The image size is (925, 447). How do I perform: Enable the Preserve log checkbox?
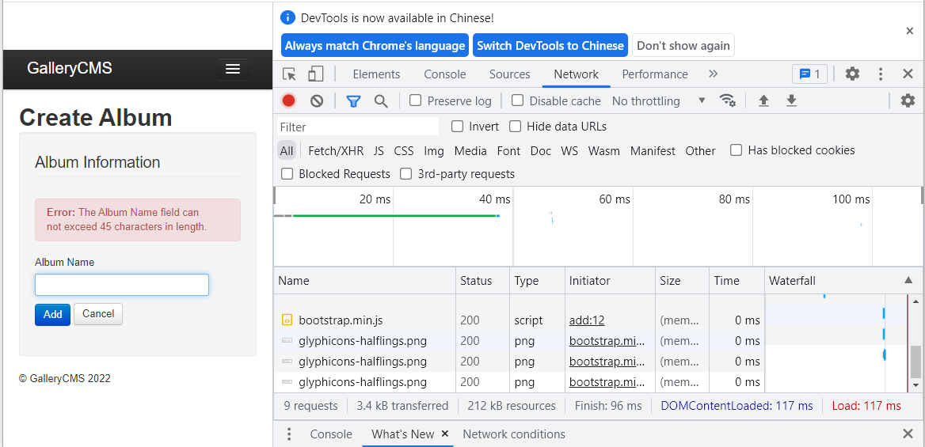click(416, 100)
